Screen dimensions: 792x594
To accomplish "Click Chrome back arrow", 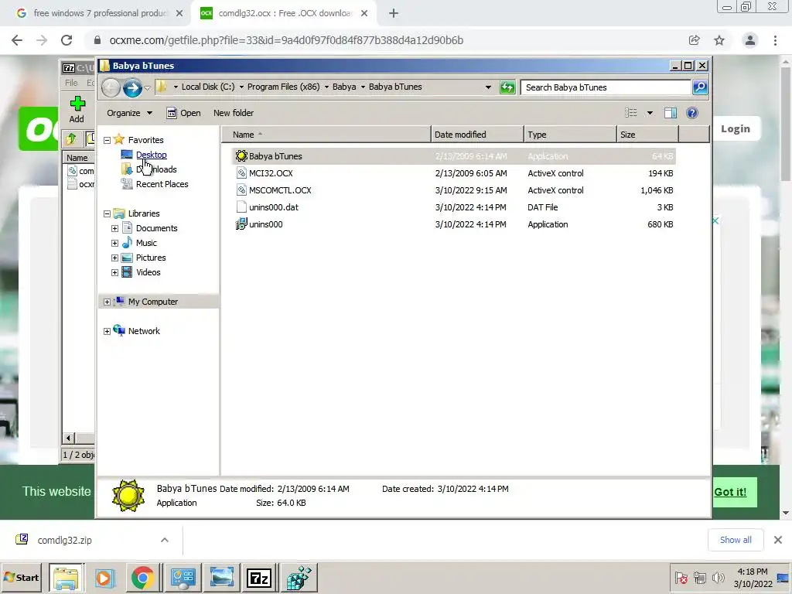I will (17, 40).
